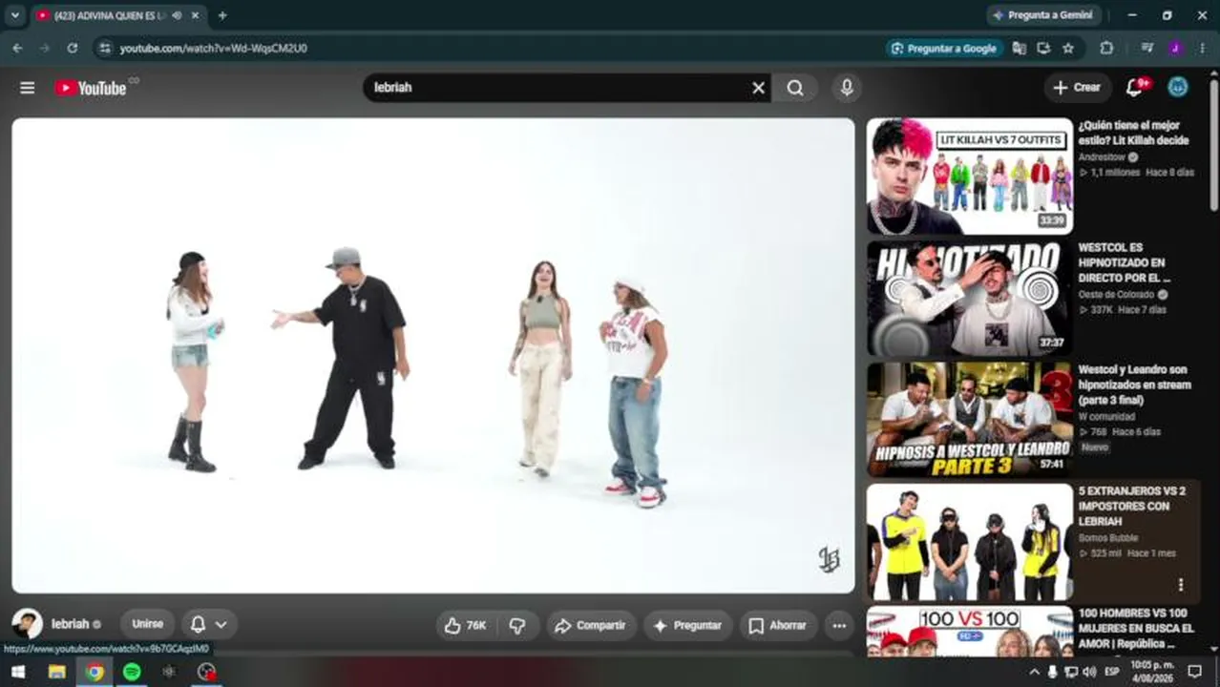Click the Preguntar button below the video
This screenshot has height=687, width=1220.
point(687,625)
